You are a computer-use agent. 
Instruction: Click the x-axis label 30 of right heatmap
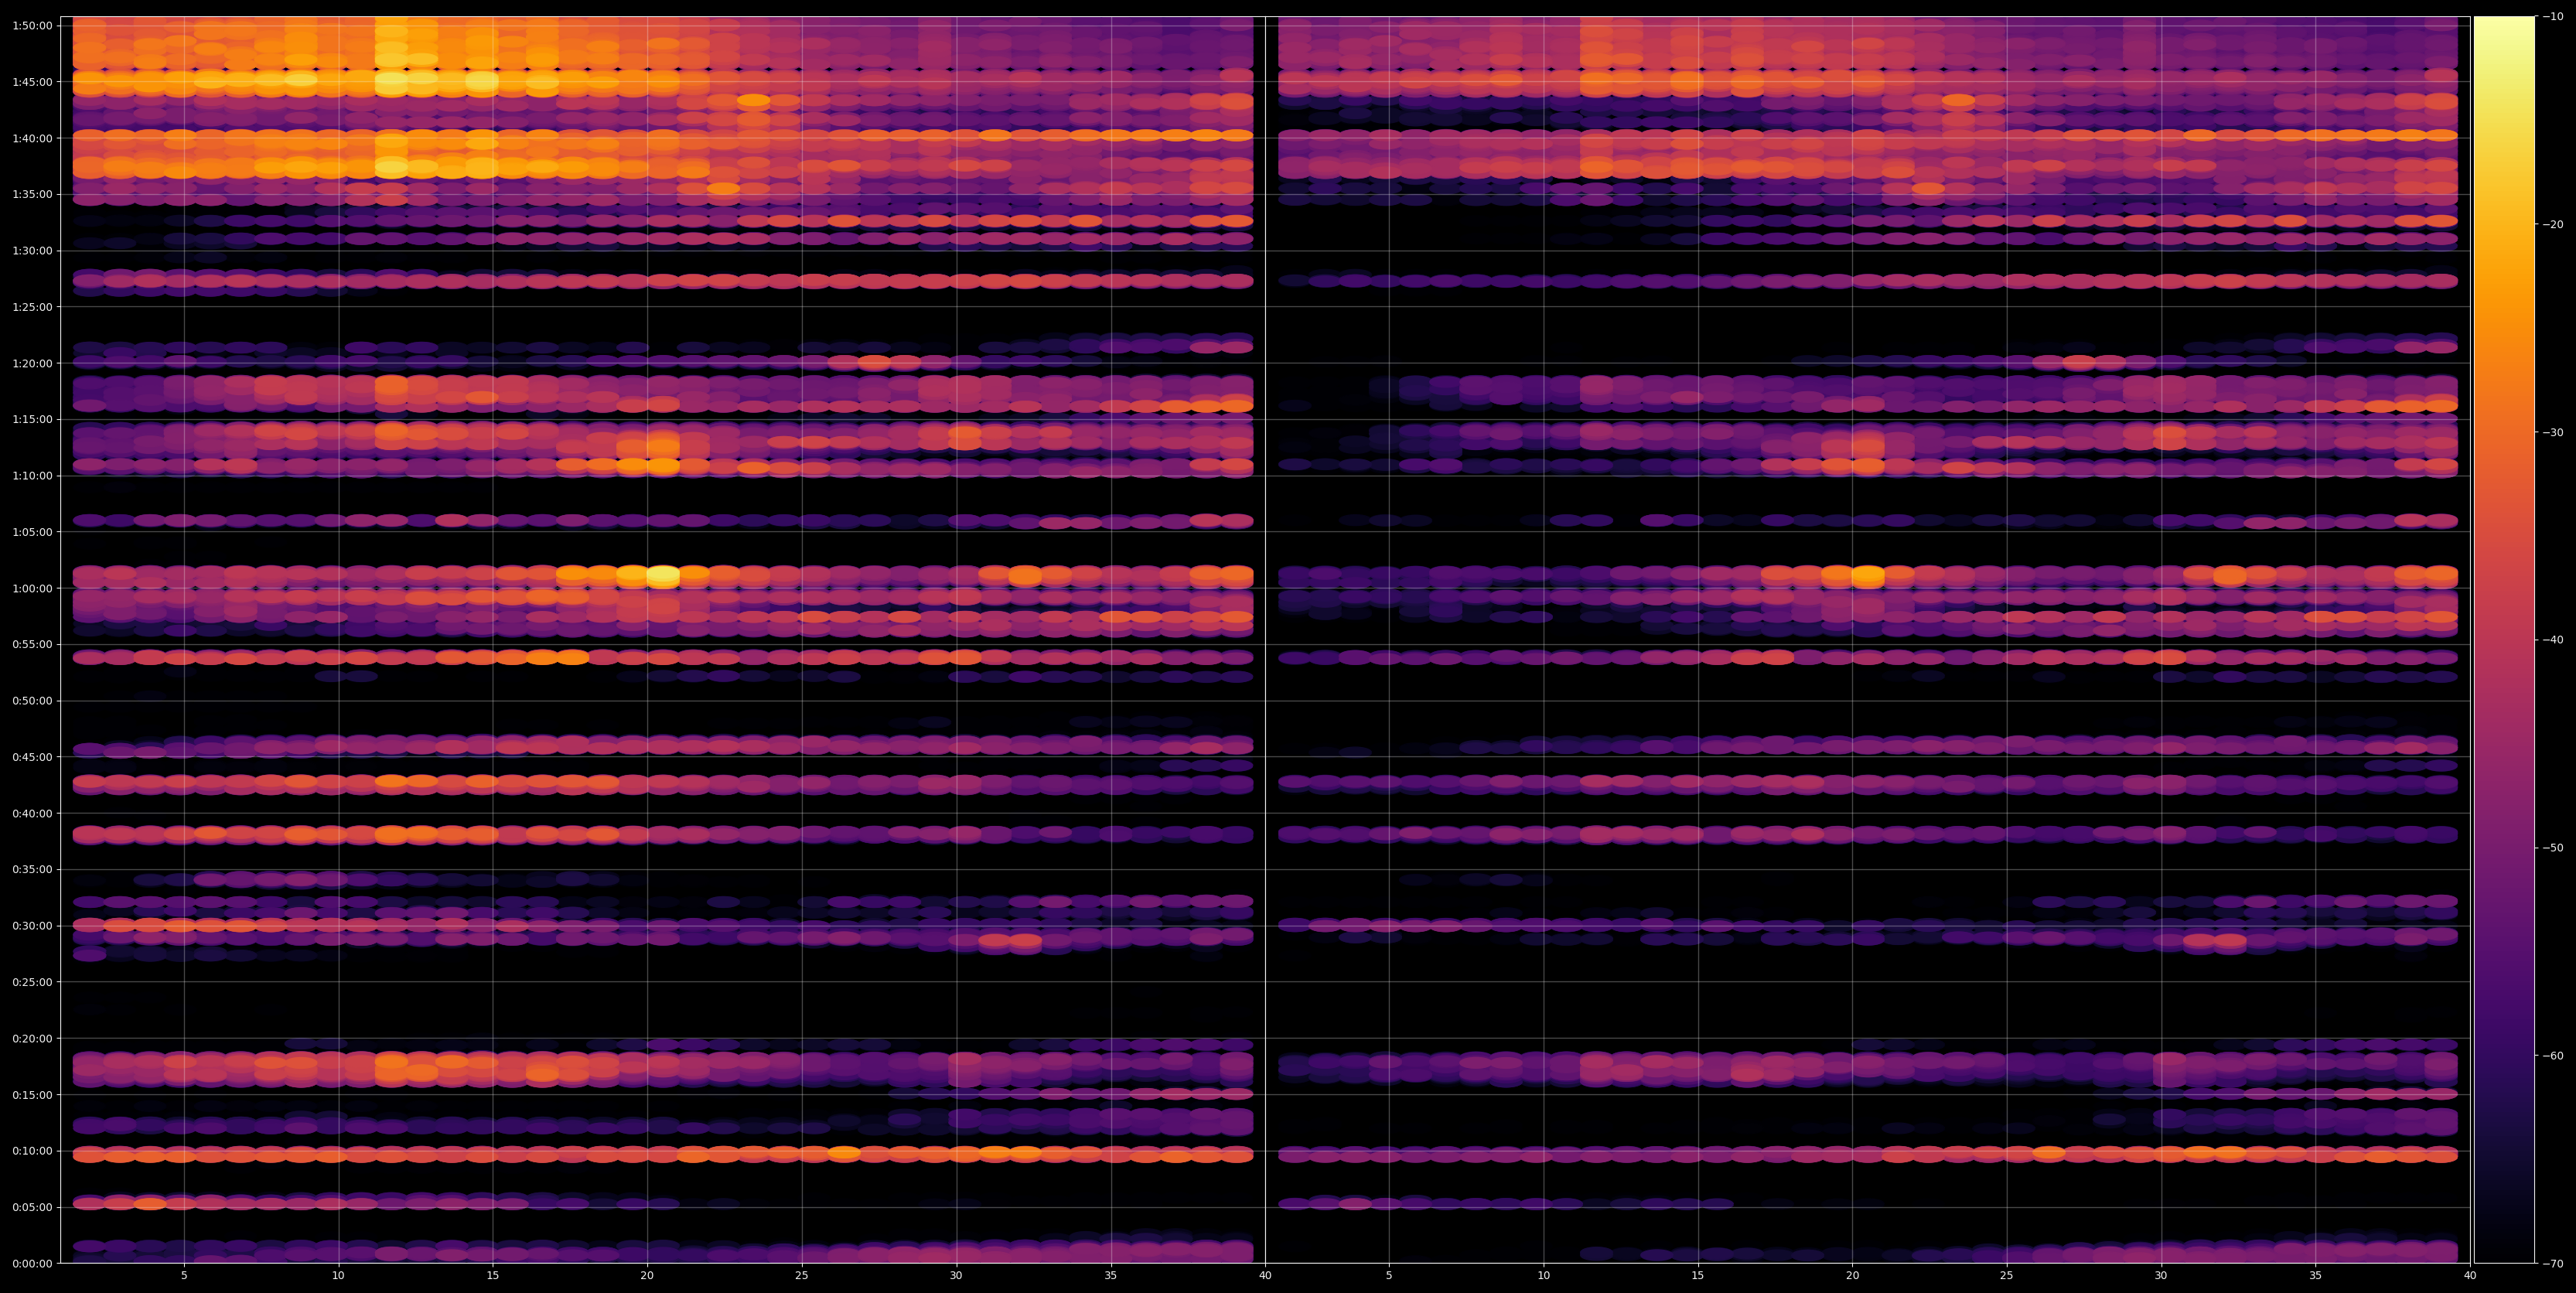pyautogui.click(x=2161, y=1276)
